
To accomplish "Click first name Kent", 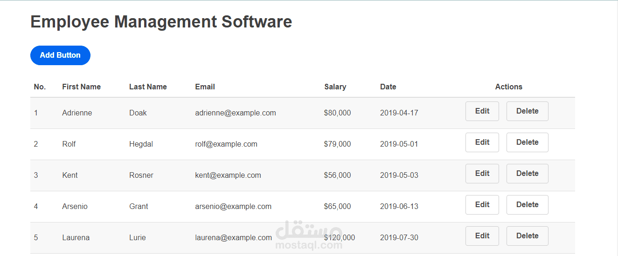I will [x=70, y=175].
